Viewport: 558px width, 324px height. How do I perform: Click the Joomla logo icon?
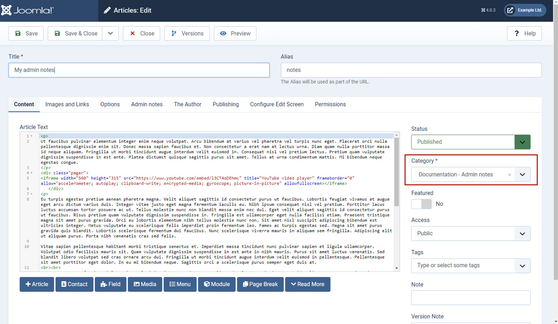(6, 10)
